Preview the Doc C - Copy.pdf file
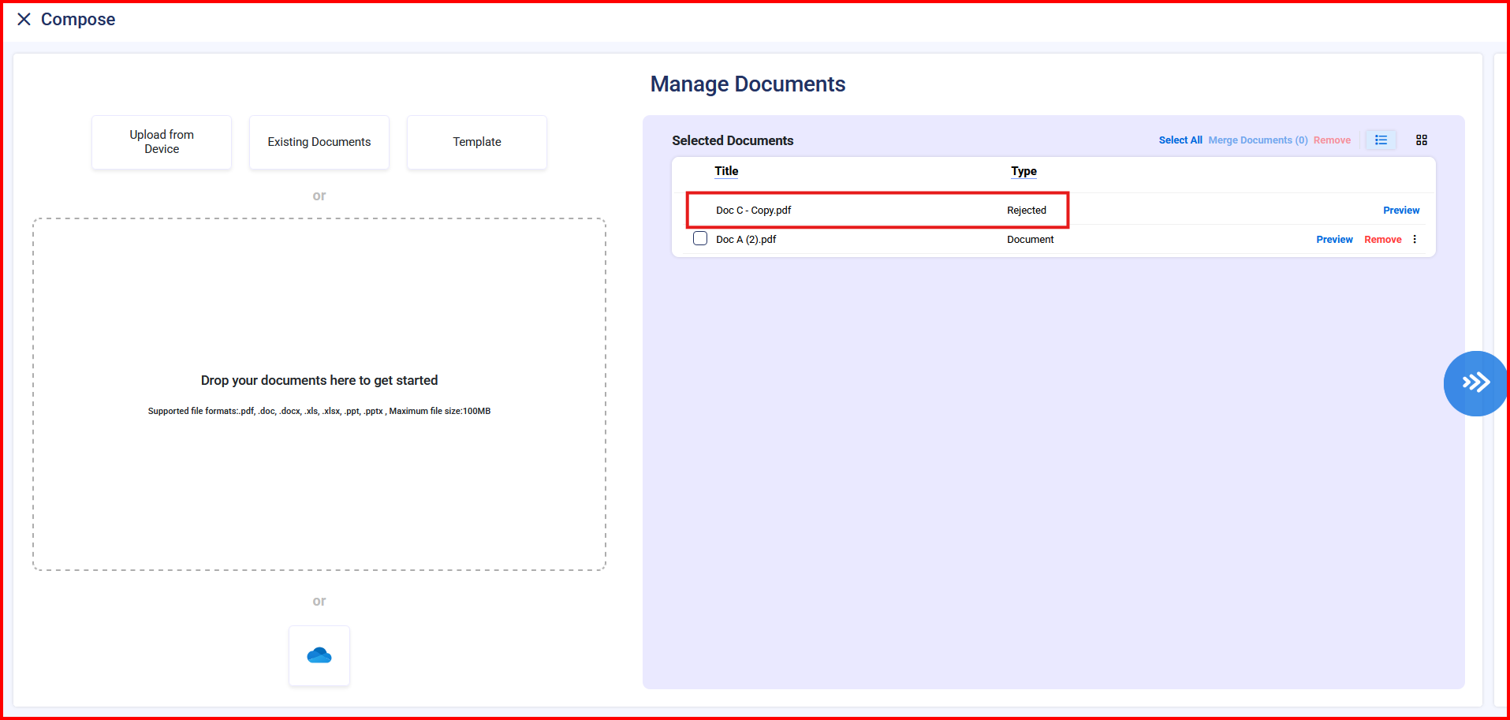The image size is (1510, 720). click(1400, 211)
